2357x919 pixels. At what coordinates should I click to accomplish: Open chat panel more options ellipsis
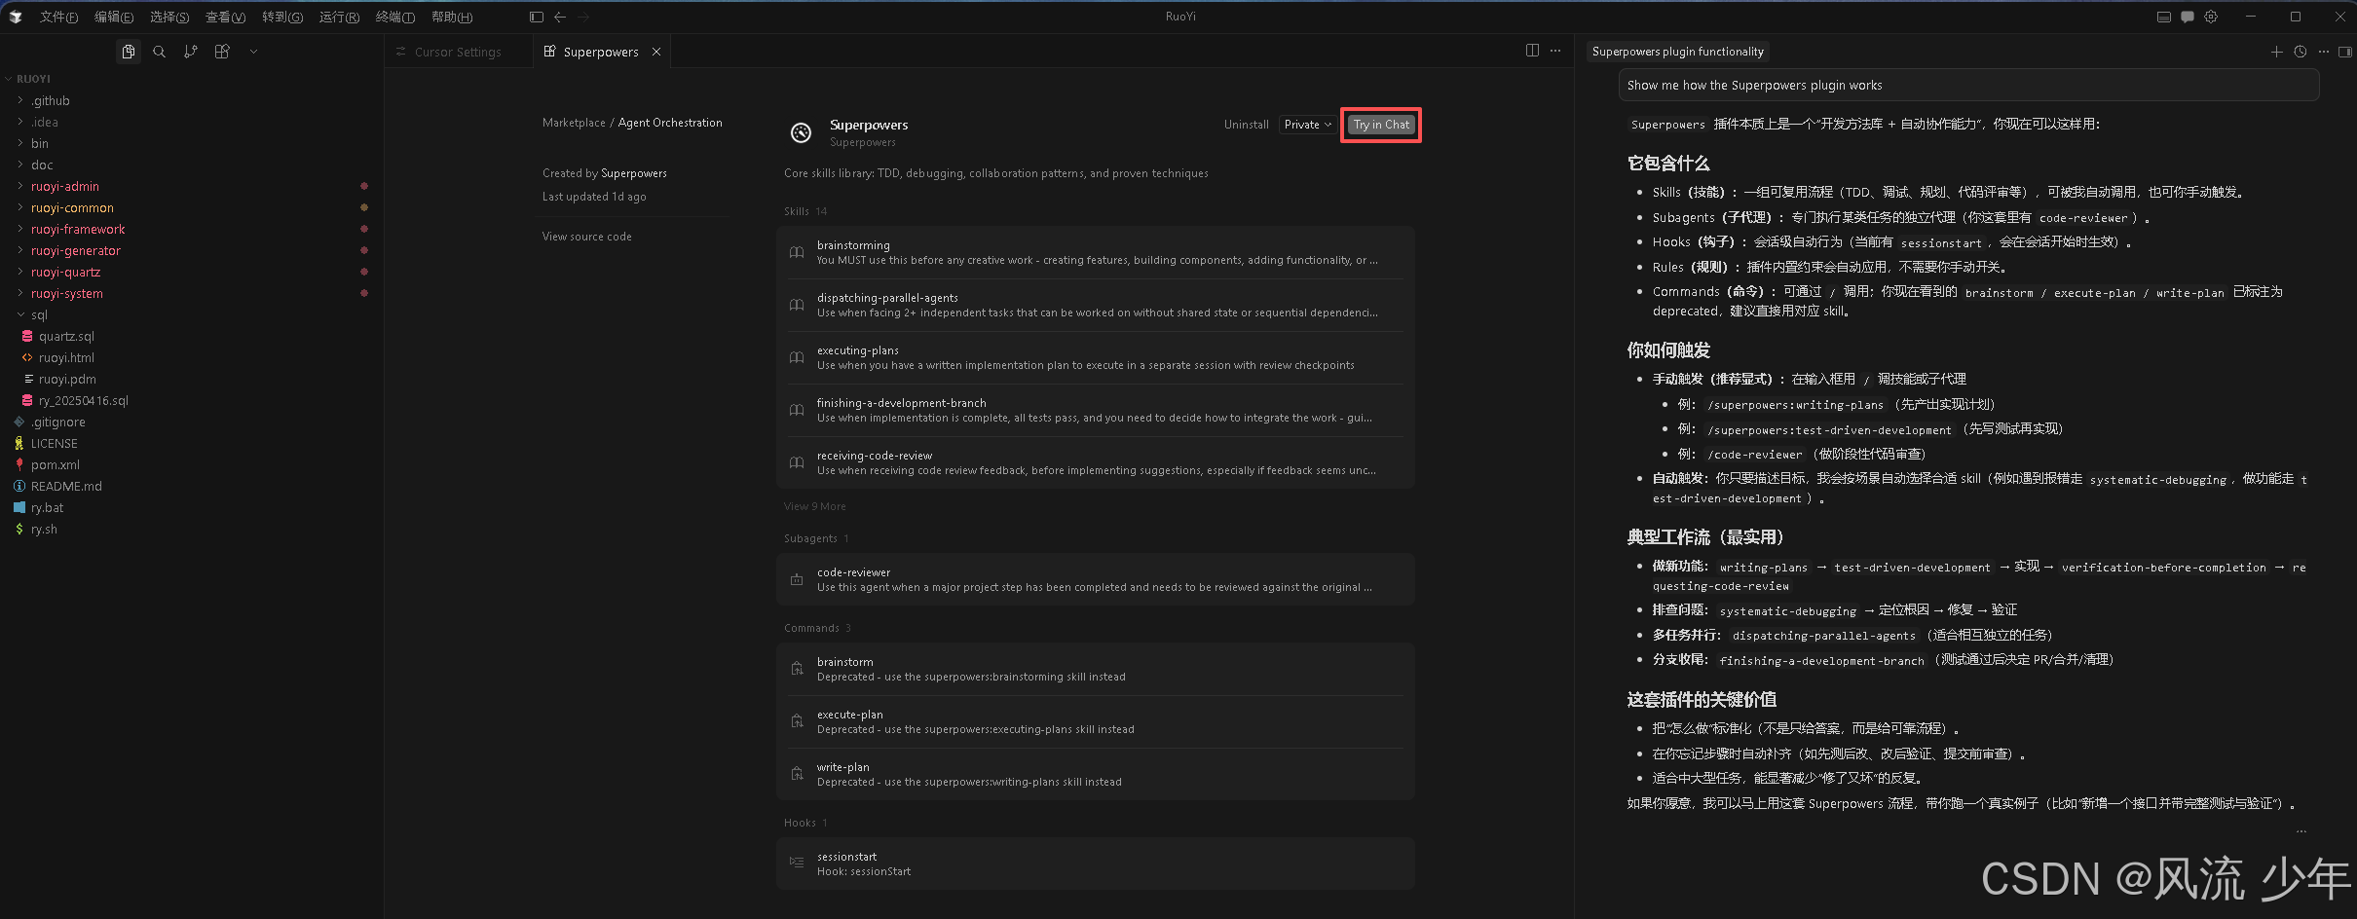[x=2324, y=52]
